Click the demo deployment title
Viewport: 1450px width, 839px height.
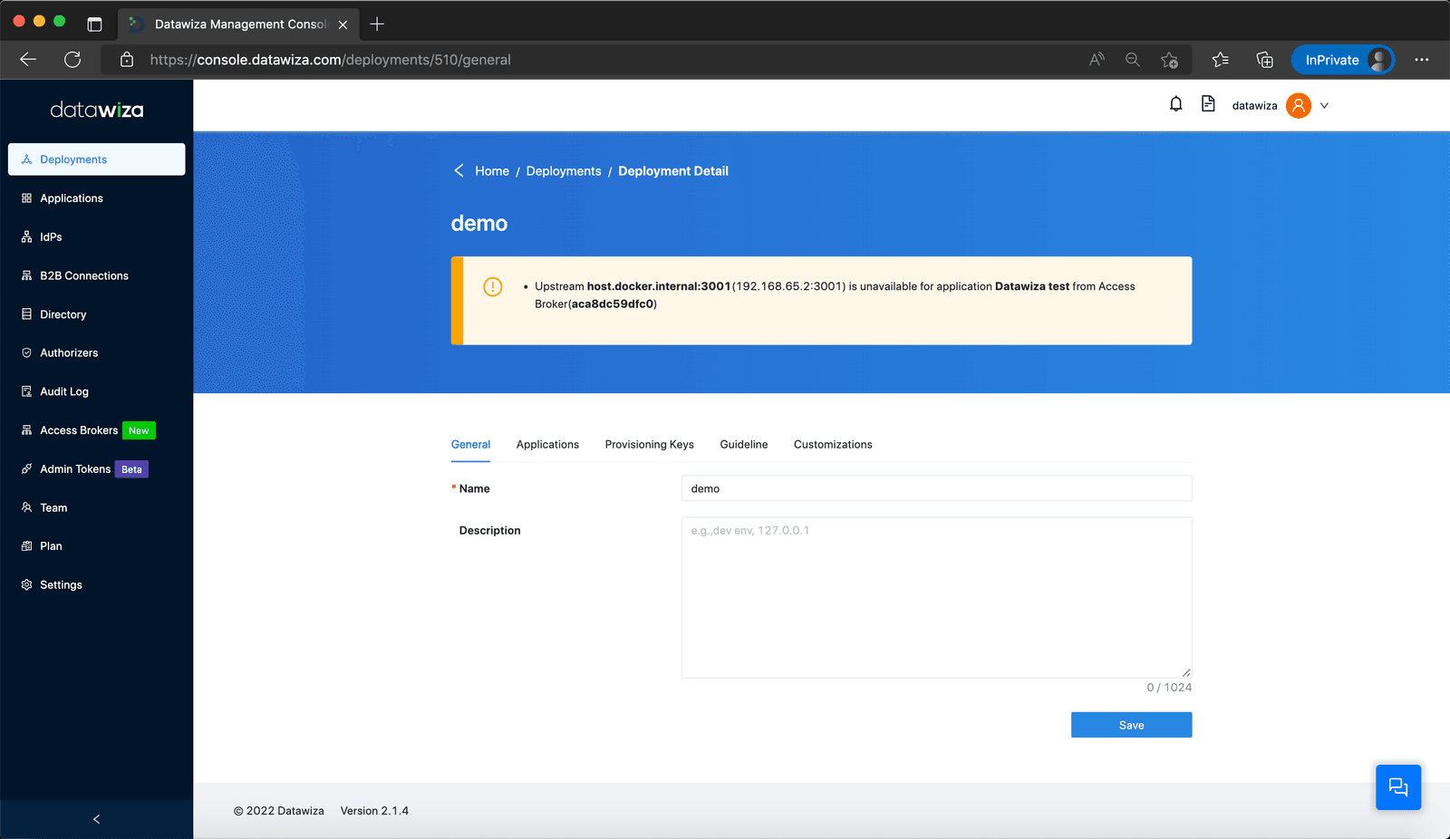coord(479,224)
